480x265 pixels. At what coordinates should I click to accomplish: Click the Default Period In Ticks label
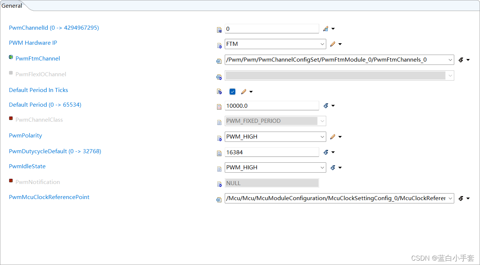[38, 90]
